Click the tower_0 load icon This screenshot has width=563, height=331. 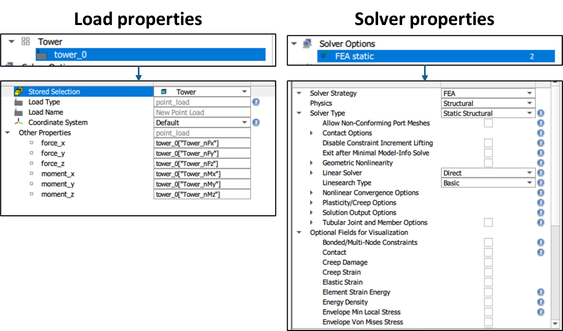pyautogui.click(x=41, y=54)
